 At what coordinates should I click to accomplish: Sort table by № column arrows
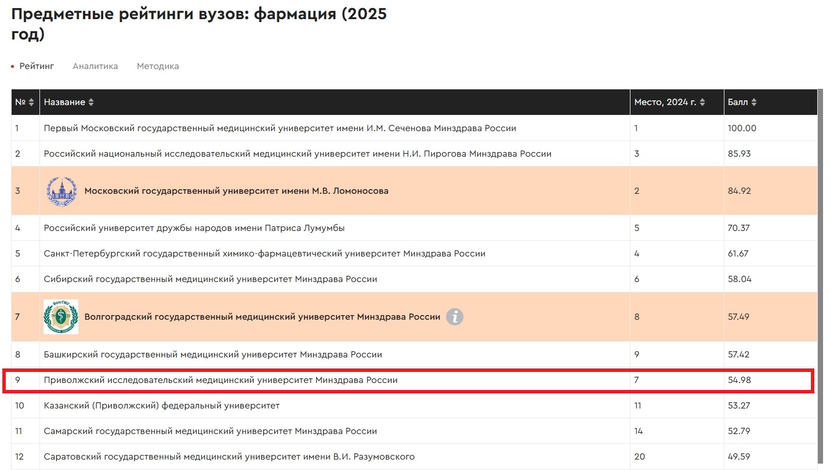(x=31, y=102)
